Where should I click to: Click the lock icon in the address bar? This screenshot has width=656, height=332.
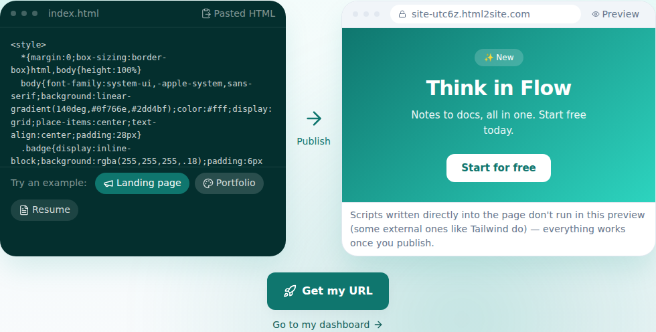(x=402, y=14)
